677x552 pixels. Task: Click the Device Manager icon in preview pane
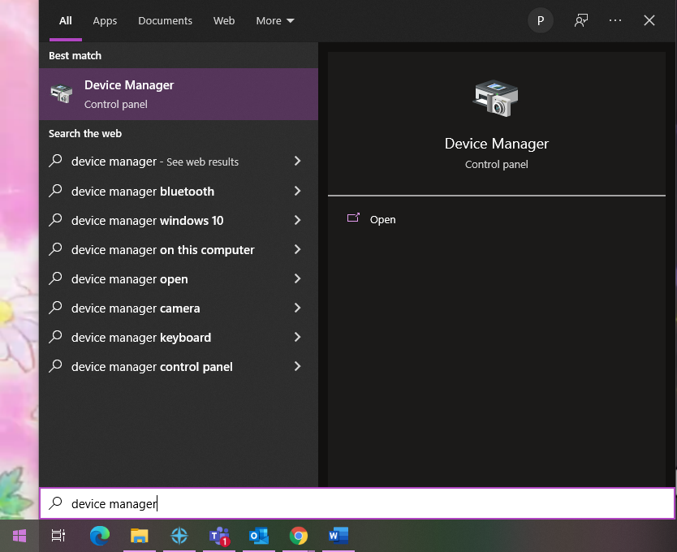point(496,97)
